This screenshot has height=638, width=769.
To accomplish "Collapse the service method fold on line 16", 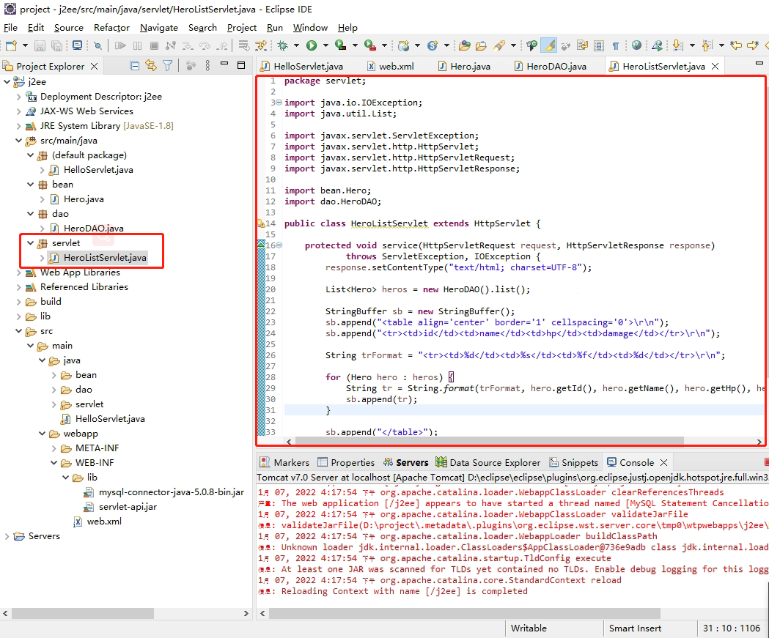I will 279,245.
